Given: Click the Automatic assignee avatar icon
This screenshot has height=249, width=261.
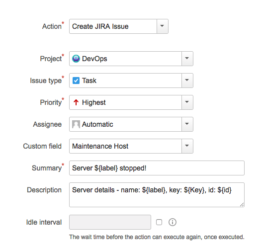Looking at the screenshot, I should [x=76, y=124].
